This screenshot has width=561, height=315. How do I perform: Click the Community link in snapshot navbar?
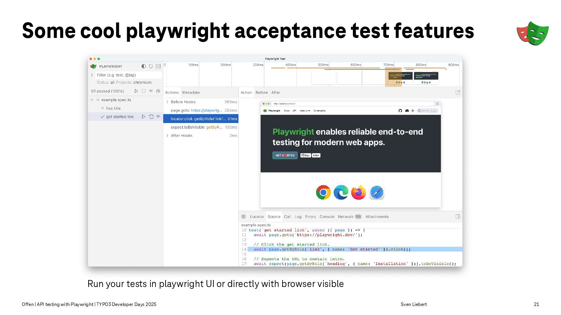click(x=319, y=111)
